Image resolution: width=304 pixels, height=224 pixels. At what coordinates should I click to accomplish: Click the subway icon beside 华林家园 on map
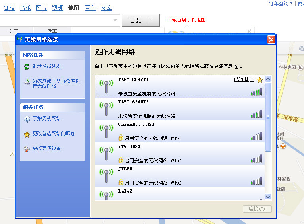coord(300,68)
